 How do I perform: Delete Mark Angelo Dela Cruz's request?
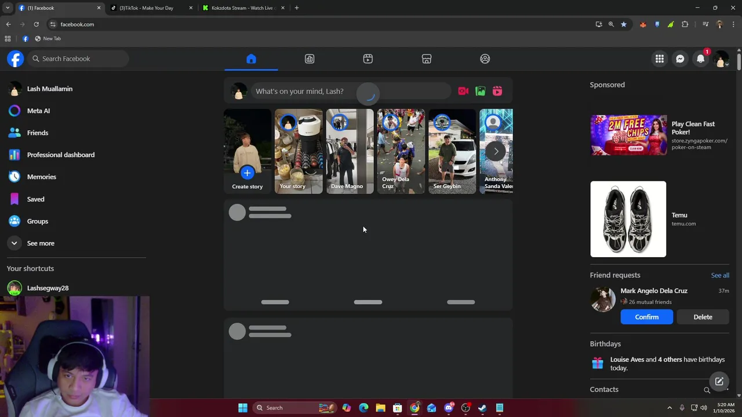(x=703, y=317)
